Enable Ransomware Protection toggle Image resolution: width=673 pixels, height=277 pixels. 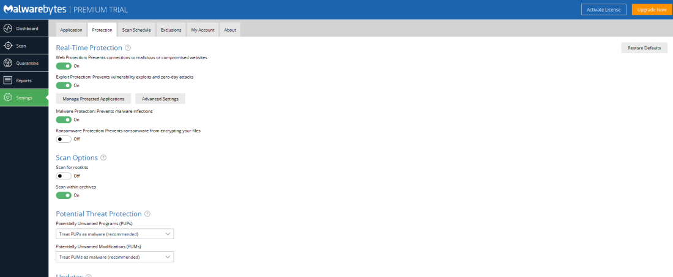(x=64, y=139)
